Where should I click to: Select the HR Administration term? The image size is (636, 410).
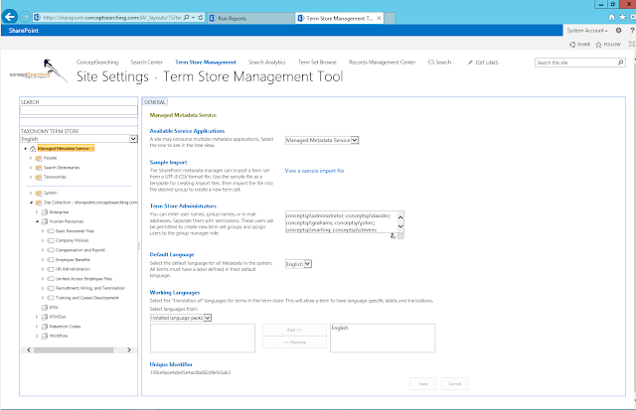click(73, 269)
